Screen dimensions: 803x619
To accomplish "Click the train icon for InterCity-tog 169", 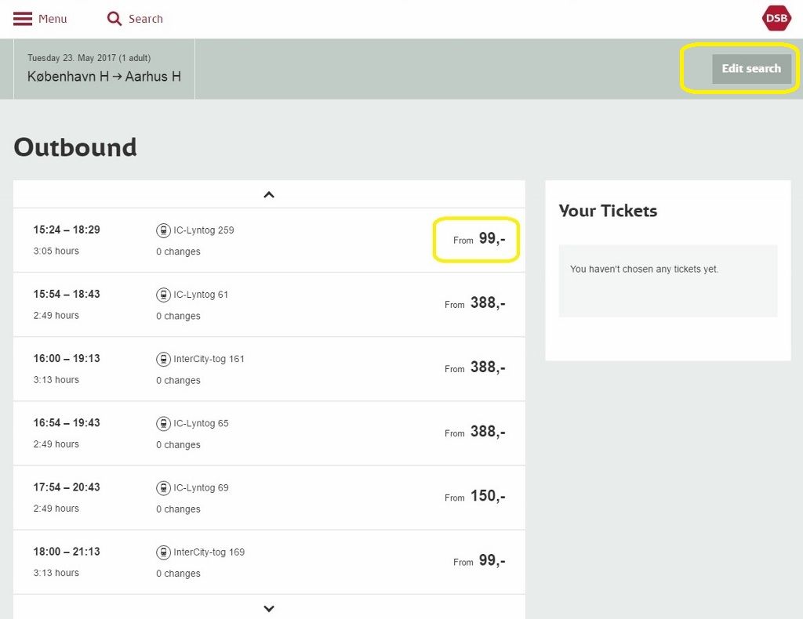I will (x=163, y=551).
